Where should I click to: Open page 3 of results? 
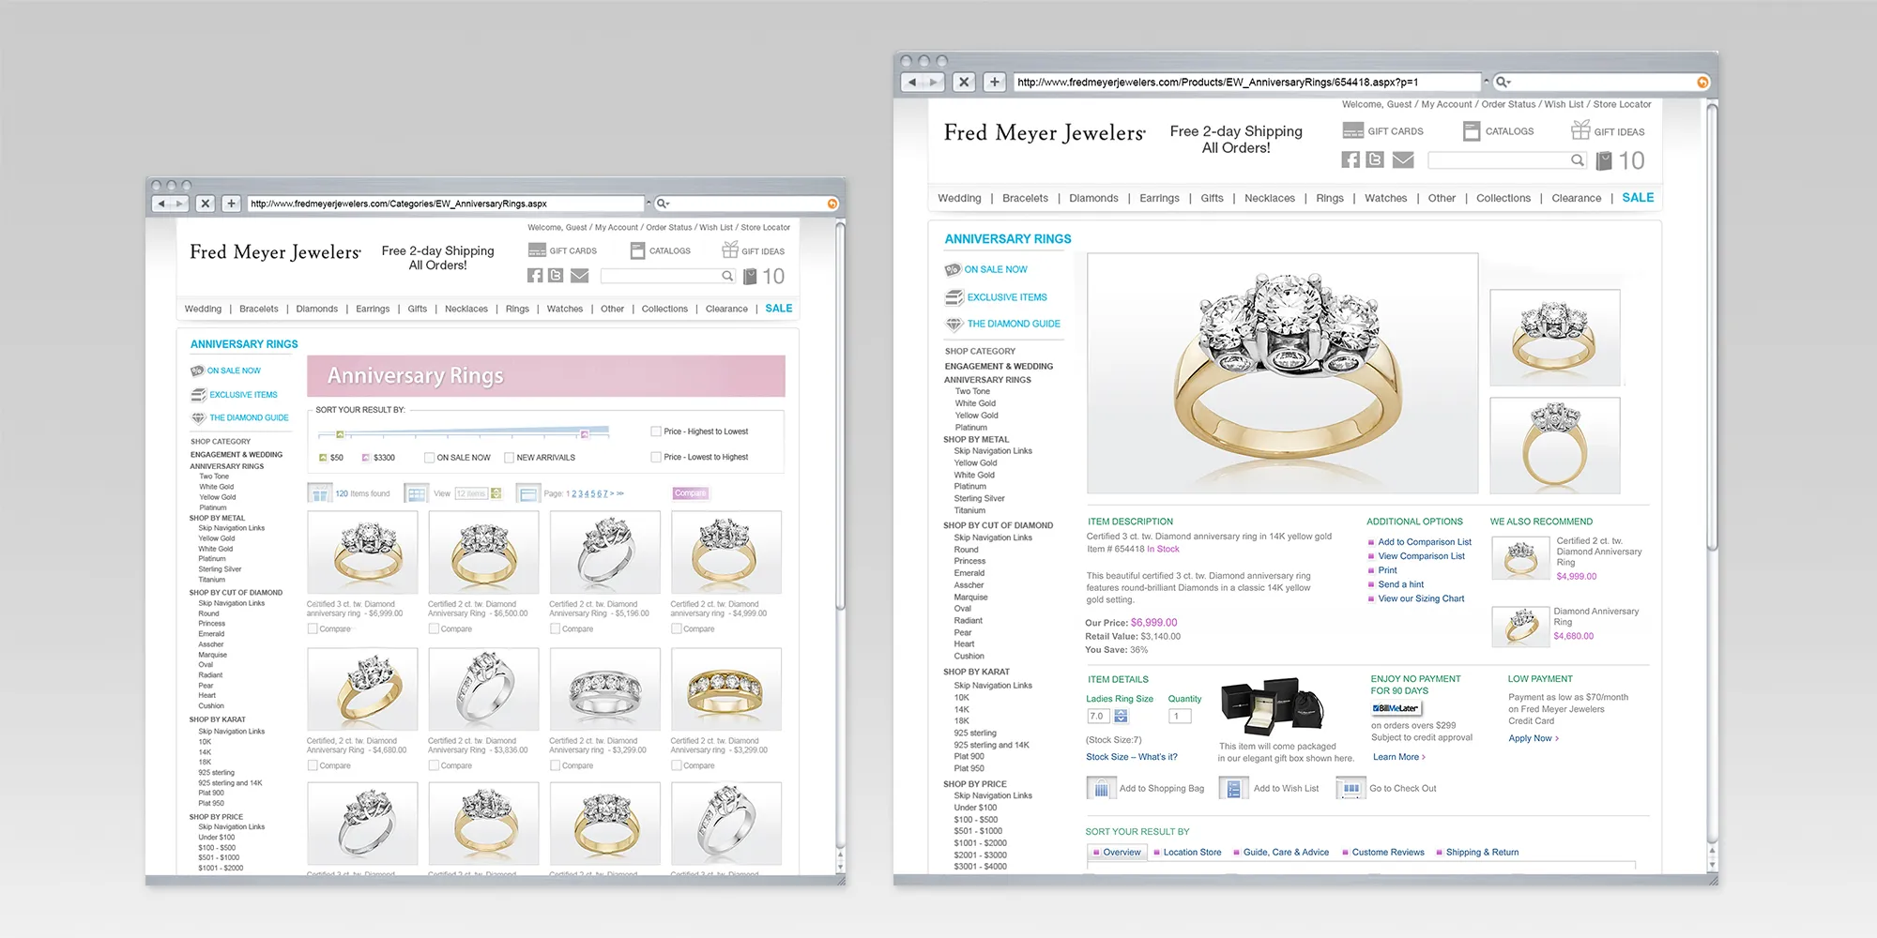[580, 493]
